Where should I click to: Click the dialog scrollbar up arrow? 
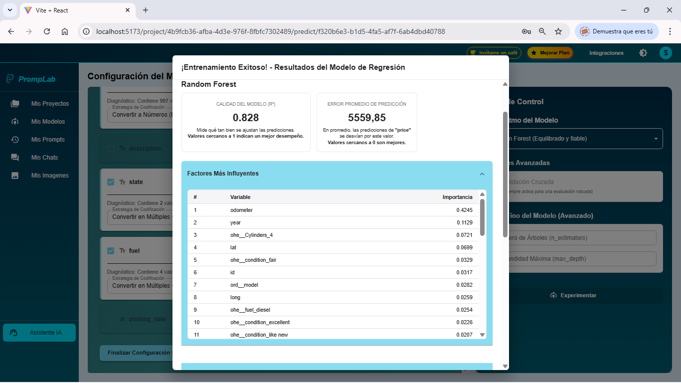pyautogui.click(x=505, y=84)
